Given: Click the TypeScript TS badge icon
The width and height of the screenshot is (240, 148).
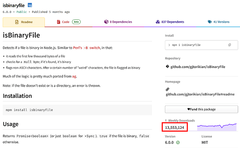Looking at the screenshot, I should click(x=30, y=5).
